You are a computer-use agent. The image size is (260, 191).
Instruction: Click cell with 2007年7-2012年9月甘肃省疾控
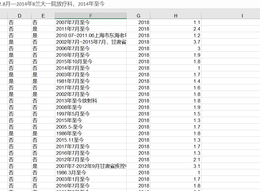point(91,166)
